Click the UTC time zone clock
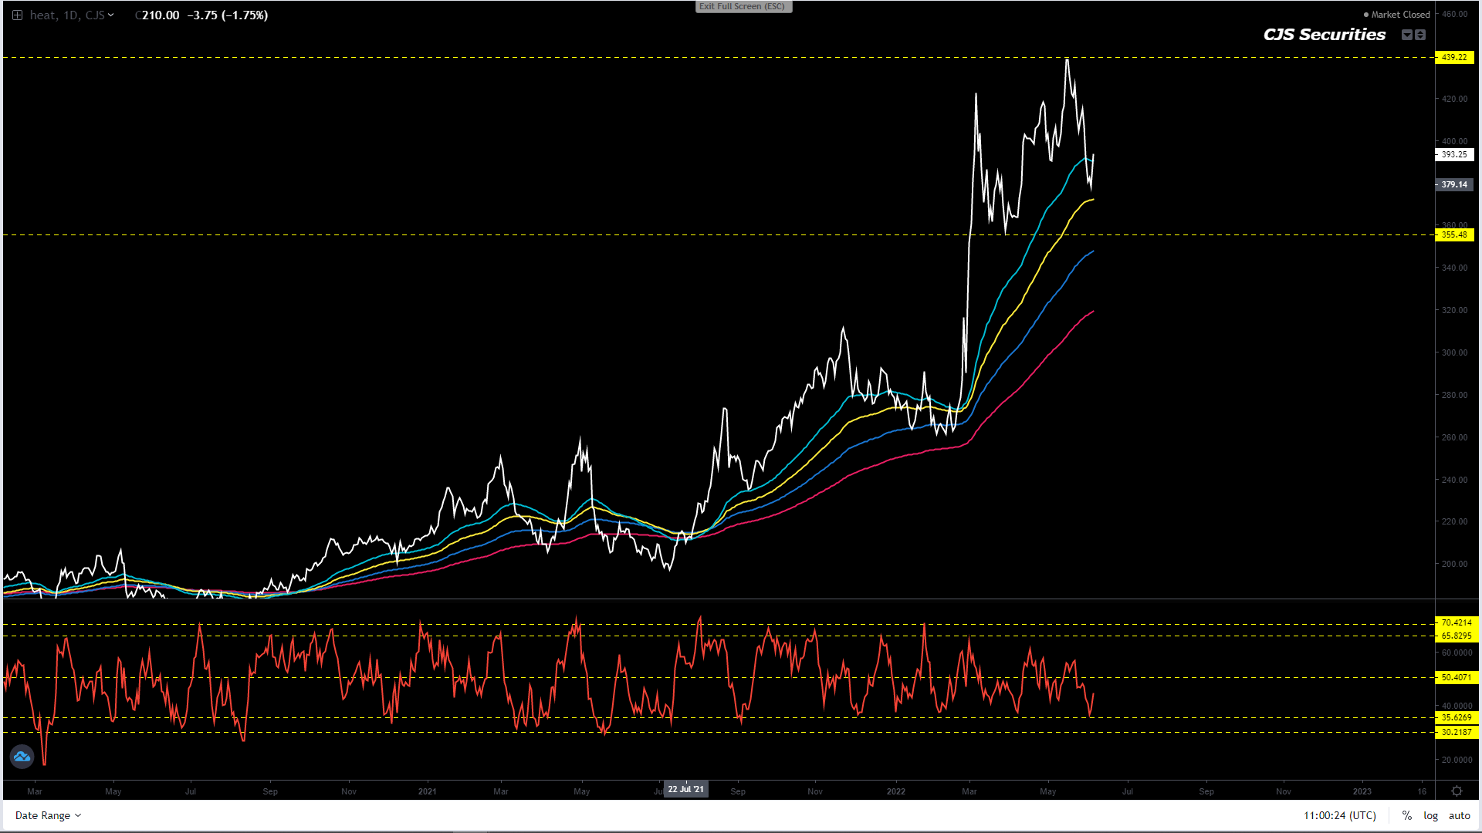The width and height of the screenshot is (1482, 833). coord(1339,815)
